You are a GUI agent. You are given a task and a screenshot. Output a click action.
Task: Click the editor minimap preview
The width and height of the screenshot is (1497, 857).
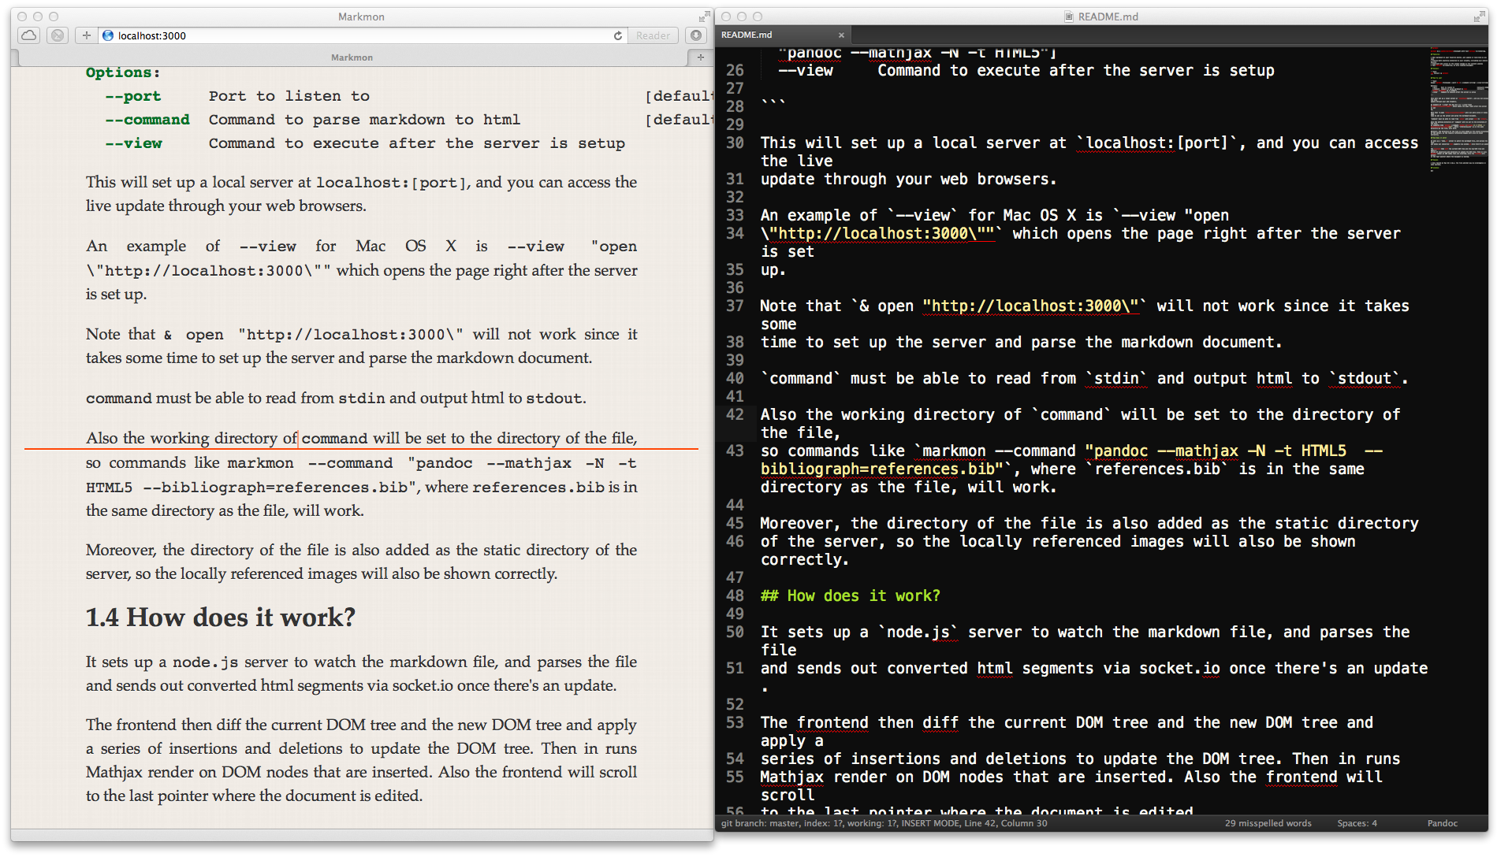click(1458, 110)
